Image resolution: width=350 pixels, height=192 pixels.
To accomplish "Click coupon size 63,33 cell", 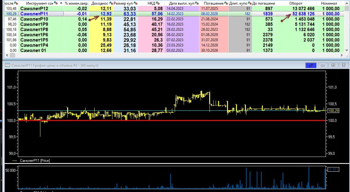I will pos(129,14).
